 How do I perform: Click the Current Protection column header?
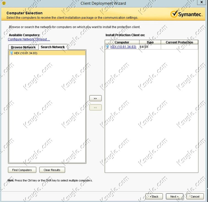[179, 42]
